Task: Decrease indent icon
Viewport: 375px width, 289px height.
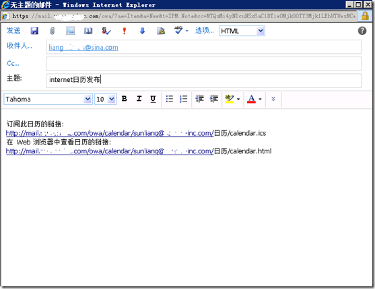Action: 199,99
